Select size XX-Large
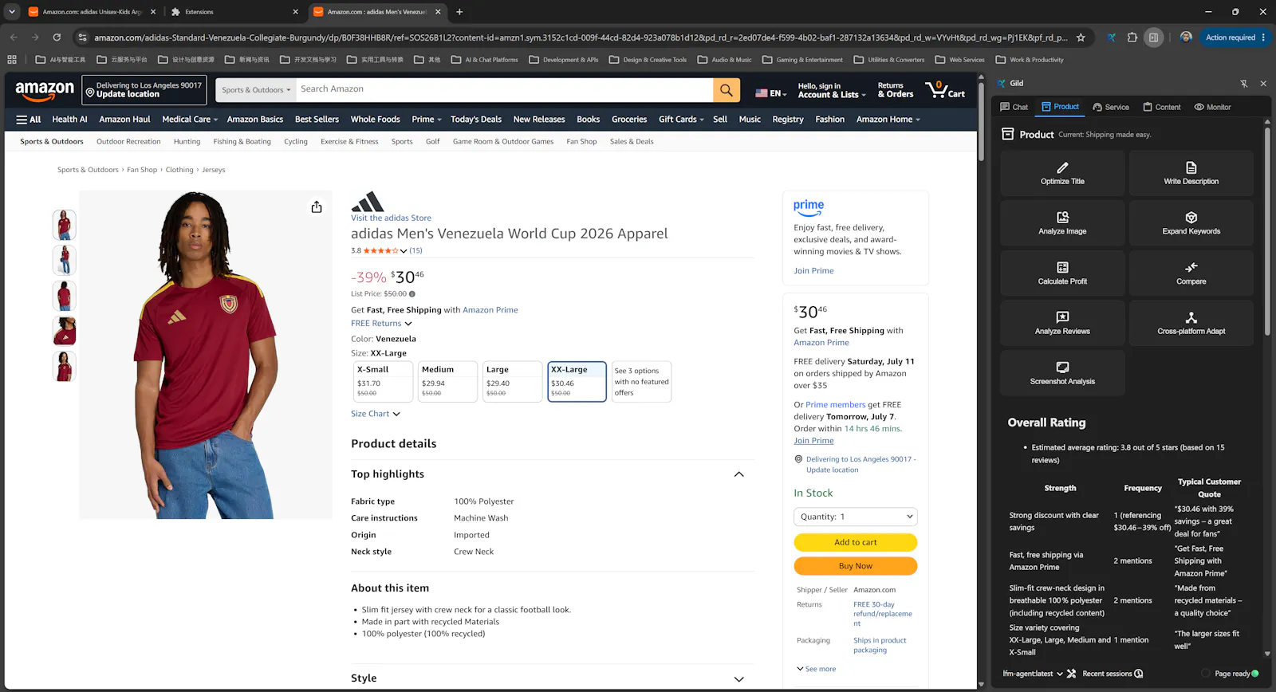 577,382
